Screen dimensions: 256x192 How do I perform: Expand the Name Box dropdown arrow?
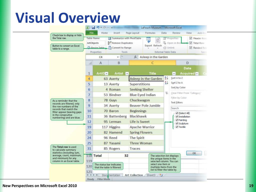click(118, 57)
